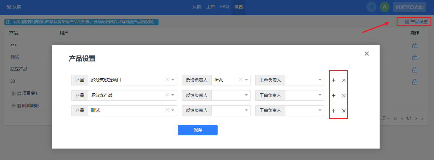Delete the 多分支敏捷项目 product row

pyautogui.click(x=344, y=80)
